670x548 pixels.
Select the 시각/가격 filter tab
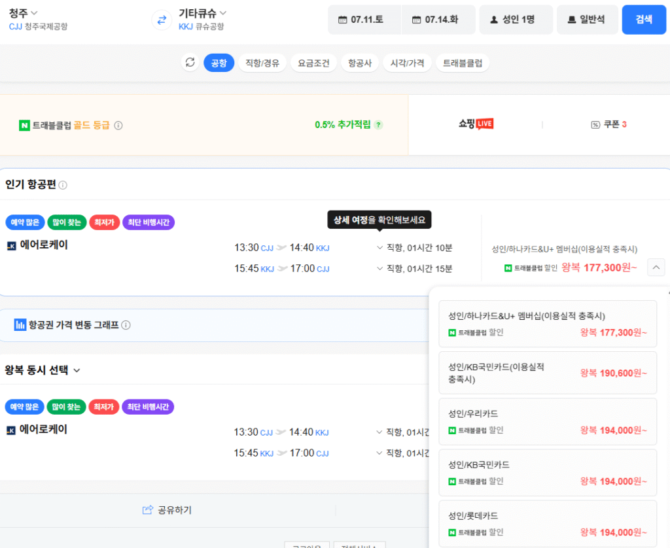click(407, 63)
